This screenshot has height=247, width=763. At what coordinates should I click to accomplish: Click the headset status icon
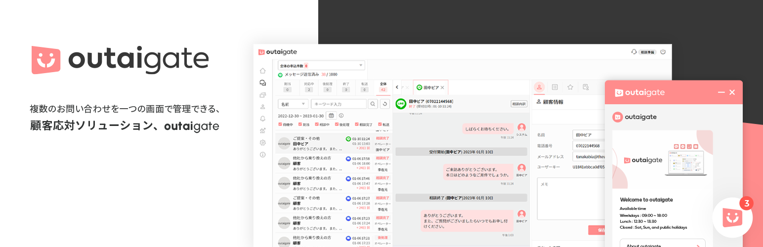click(634, 52)
